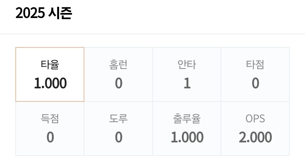Click the 출루율 label text

[x=187, y=119]
